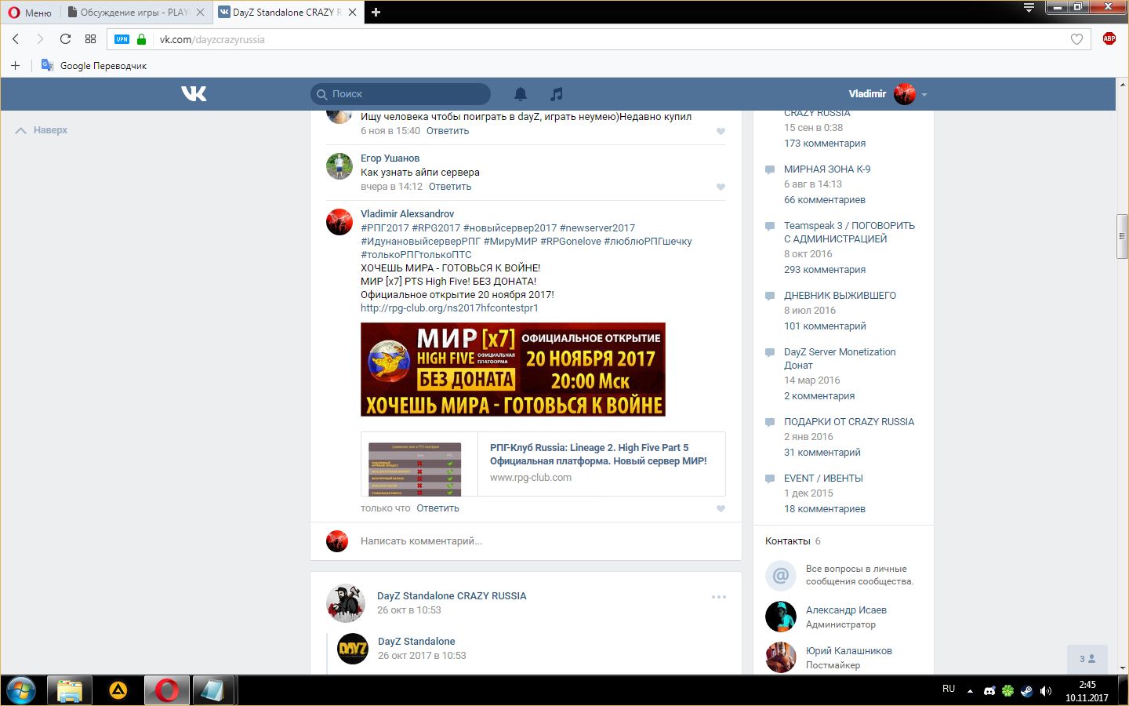Open the rpg-club.org contest link

[449, 308]
